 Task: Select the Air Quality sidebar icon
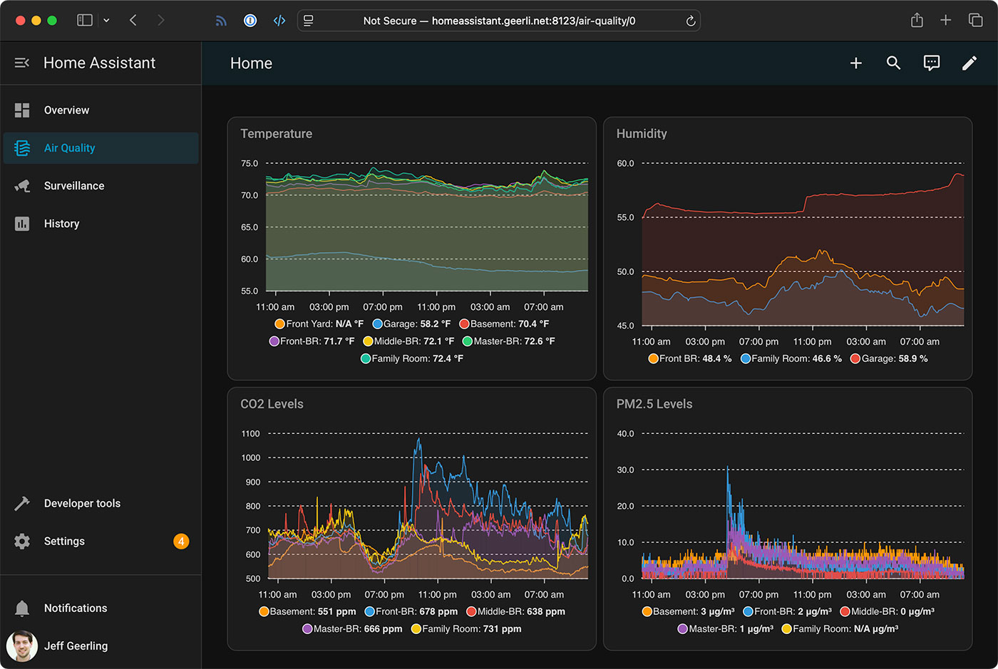(x=22, y=148)
